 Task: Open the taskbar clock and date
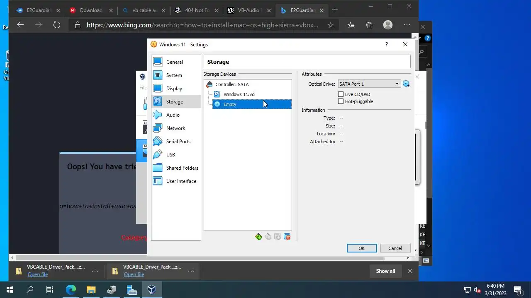click(495, 290)
